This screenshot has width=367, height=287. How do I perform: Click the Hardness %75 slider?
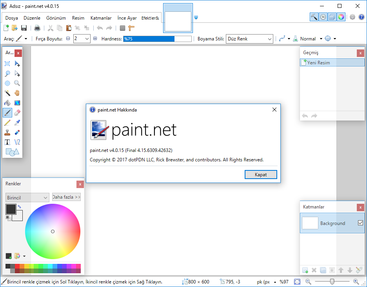pyautogui.click(x=157, y=38)
